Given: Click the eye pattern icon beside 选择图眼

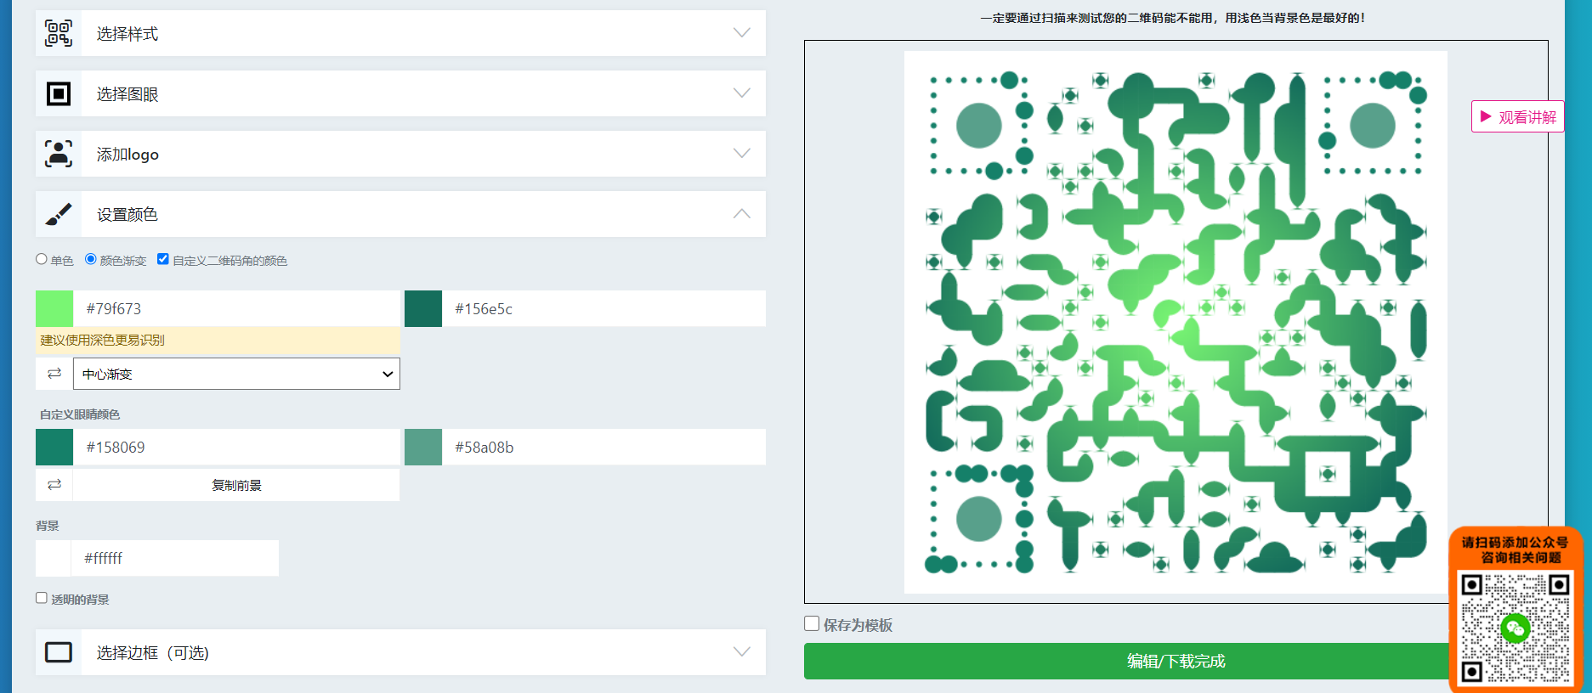Looking at the screenshot, I should click(59, 93).
